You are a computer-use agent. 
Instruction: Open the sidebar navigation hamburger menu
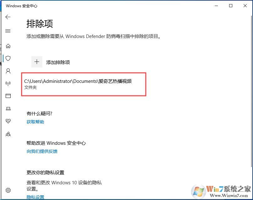pos(8,31)
